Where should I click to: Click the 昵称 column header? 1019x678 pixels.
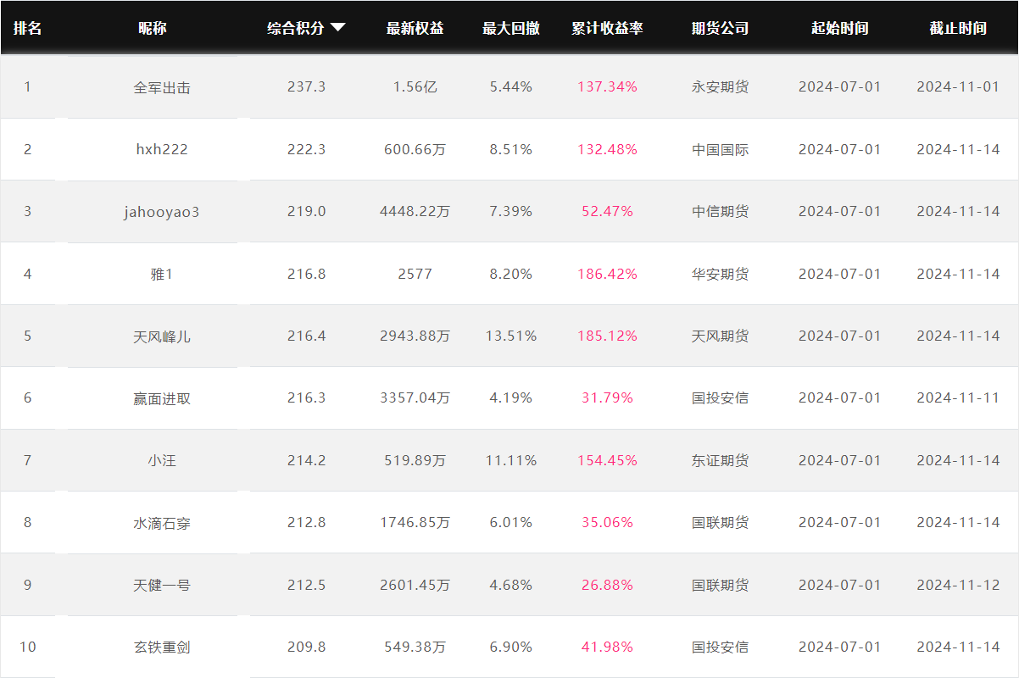[x=153, y=28]
